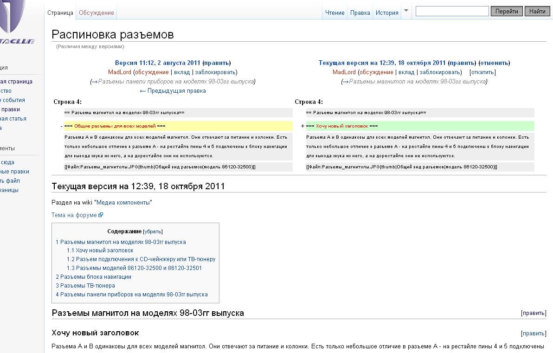Go to '← Предыдущая правка' link

(173, 91)
